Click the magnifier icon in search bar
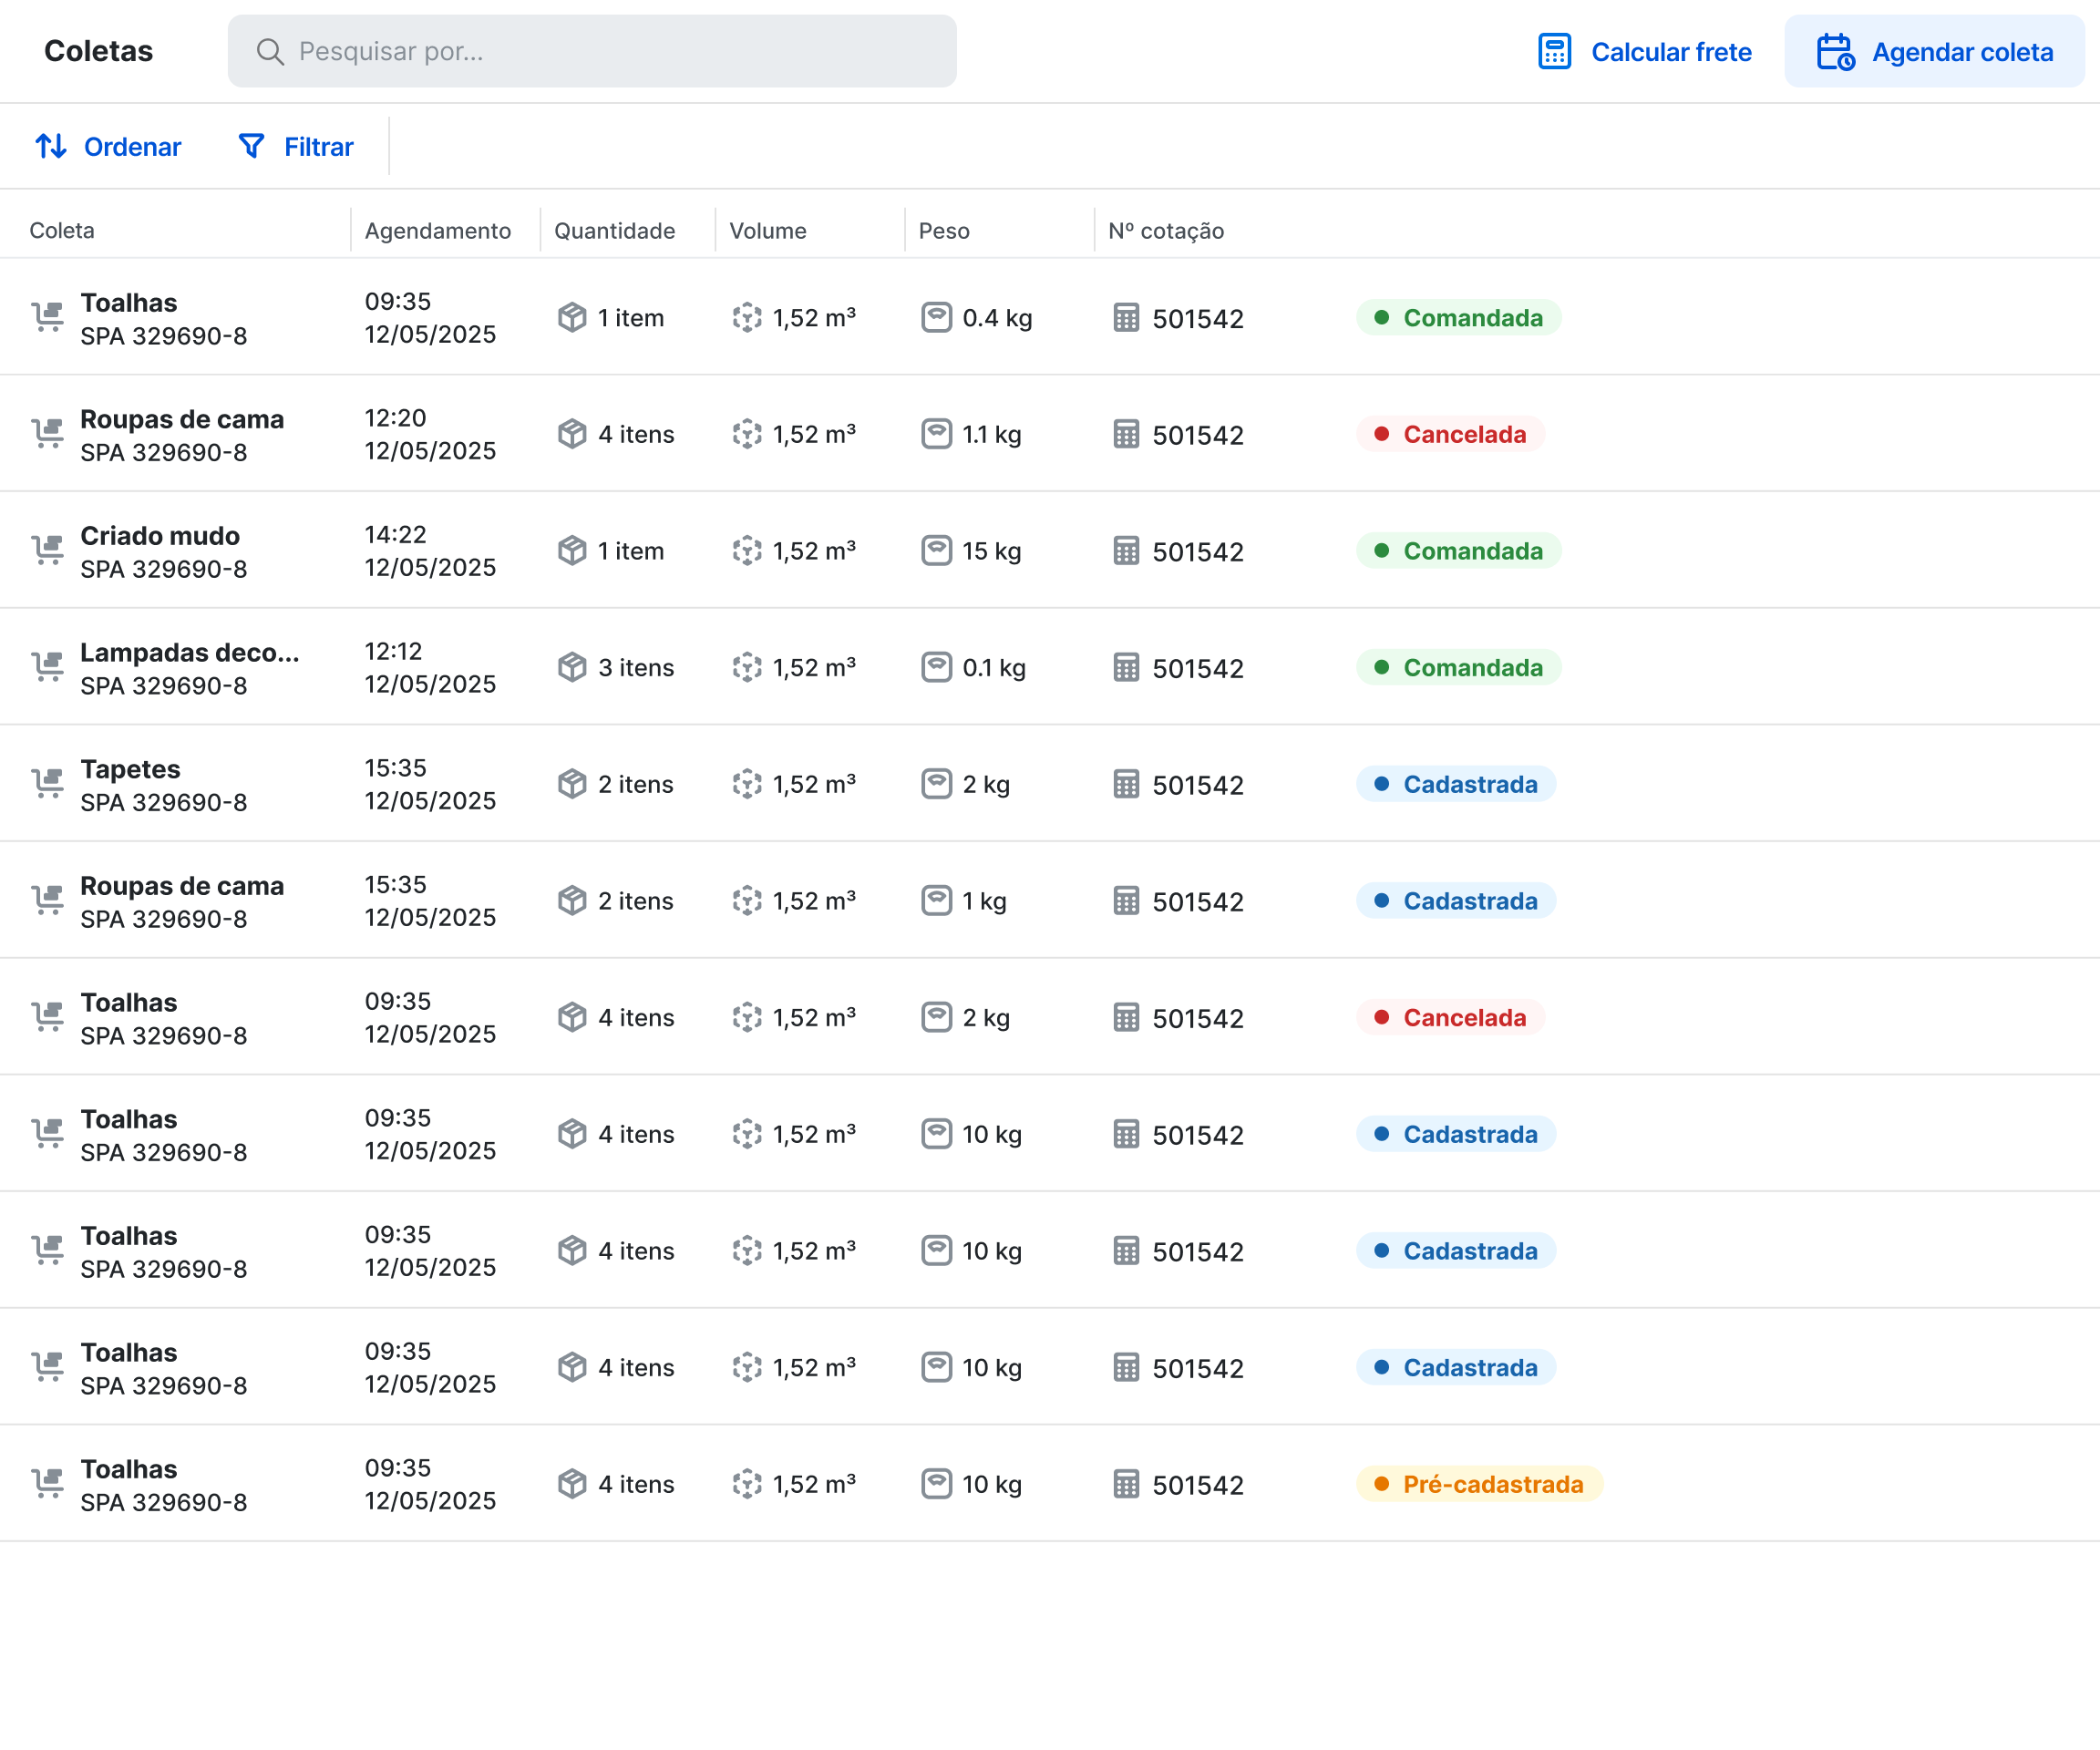This screenshot has width=2100, height=1750. click(270, 51)
